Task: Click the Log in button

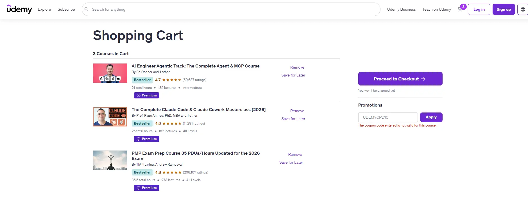Action: pos(479,9)
